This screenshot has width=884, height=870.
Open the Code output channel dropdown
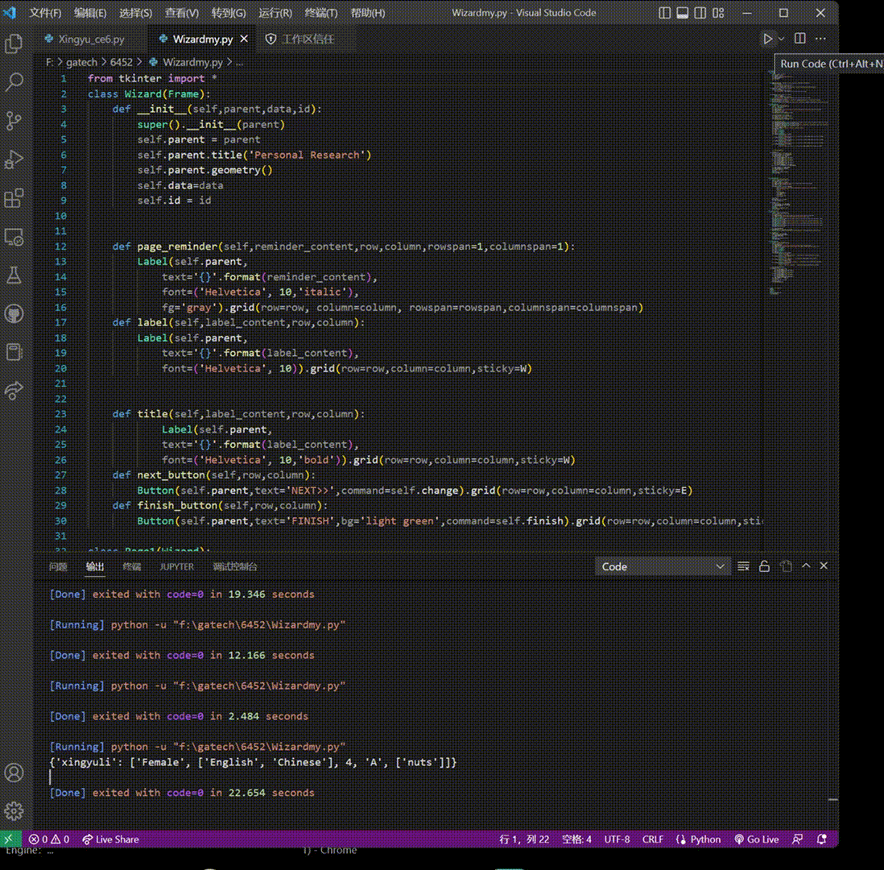coord(663,566)
